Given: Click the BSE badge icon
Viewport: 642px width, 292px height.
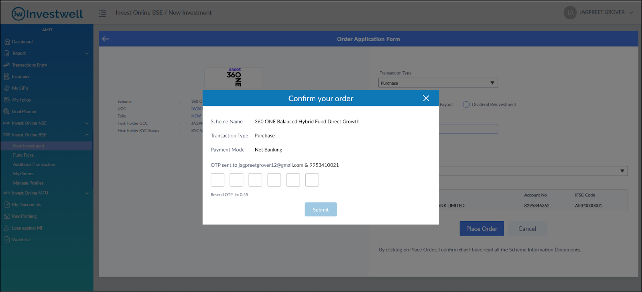Looking at the screenshot, I should [x=7, y=135].
